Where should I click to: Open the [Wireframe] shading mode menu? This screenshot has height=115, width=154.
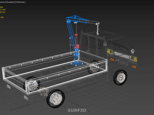coord(21,2)
